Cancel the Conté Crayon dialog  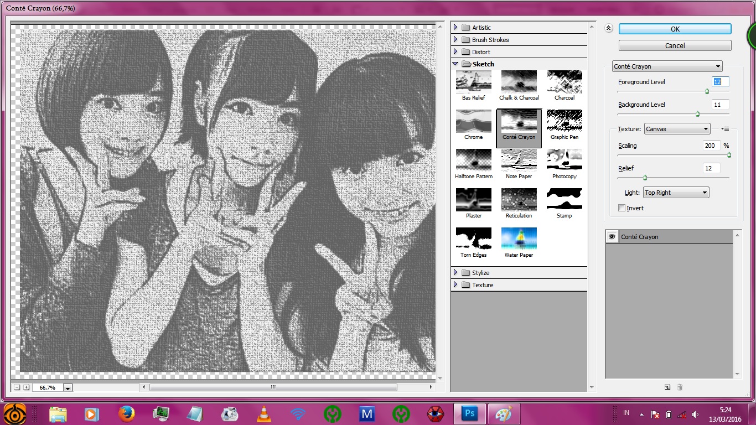coord(674,45)
